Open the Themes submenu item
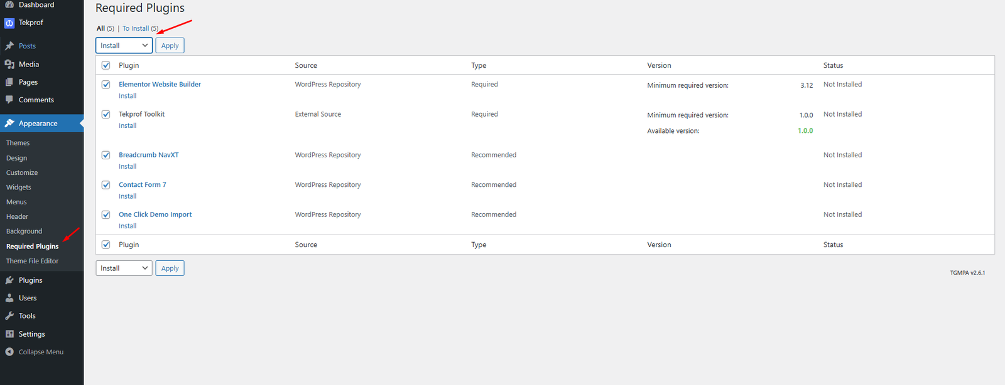Screen dimensions: 1005x385 18,143
